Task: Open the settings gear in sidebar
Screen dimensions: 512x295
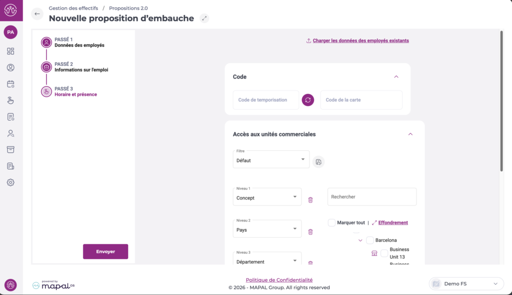Action: (10, 182)
